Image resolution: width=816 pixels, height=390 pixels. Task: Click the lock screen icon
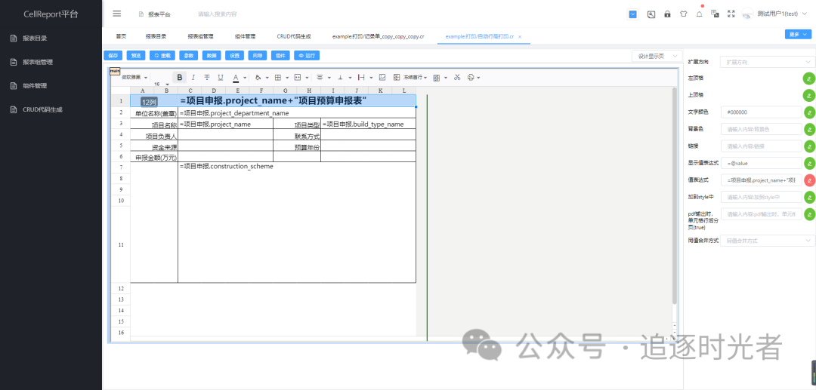pyautogui.click(x=667, y=14)
